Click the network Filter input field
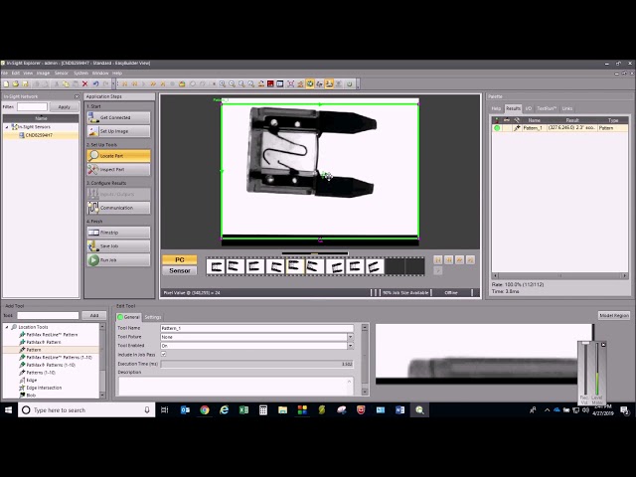Screen dimensions: 636x477 point(32,107)
